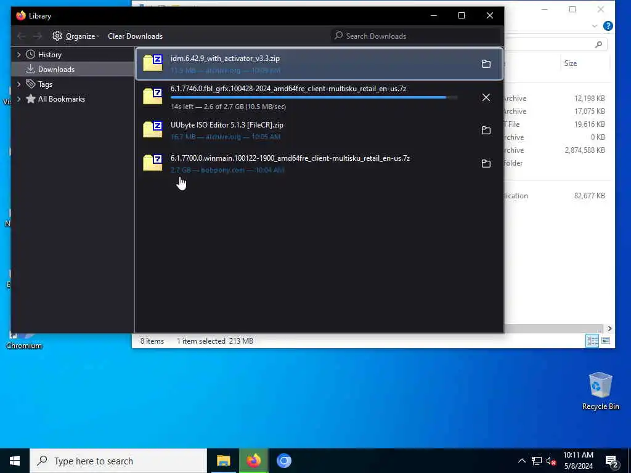Go back in Library navigation

(x=22, y=36)
